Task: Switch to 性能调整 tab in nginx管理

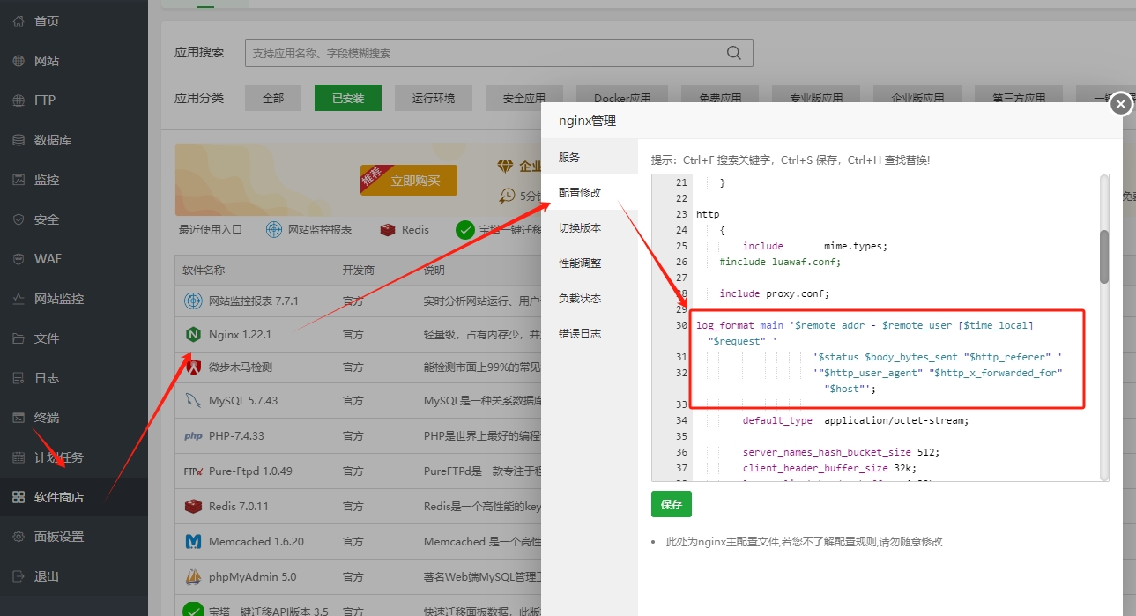Action: pyautogui.click(x=590, y=263)
